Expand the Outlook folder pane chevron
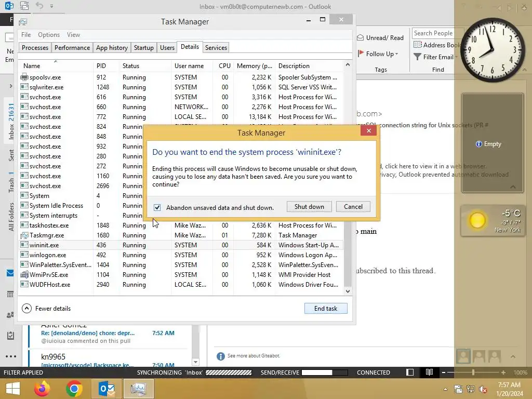This screenshot has height=399, width=532. pos(10,86)
